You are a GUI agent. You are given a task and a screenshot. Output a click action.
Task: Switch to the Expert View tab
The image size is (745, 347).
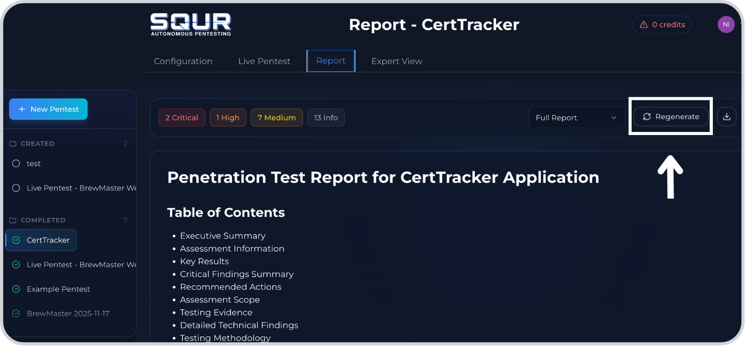397,61
